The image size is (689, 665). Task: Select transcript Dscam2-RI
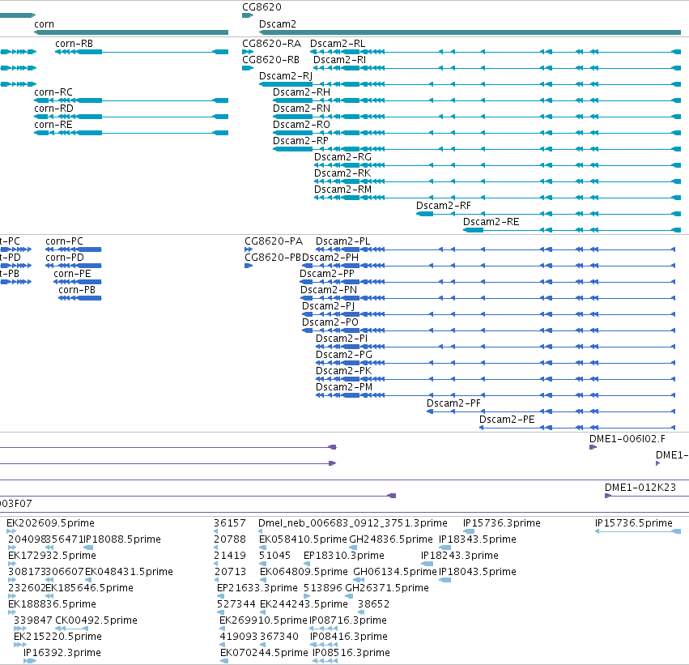coord(339,60)
